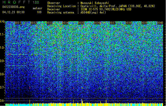Click the 0.9 frequency axis label
This screenshot has width=166, height=106.
pyautogui.click(x=2, y=61)
